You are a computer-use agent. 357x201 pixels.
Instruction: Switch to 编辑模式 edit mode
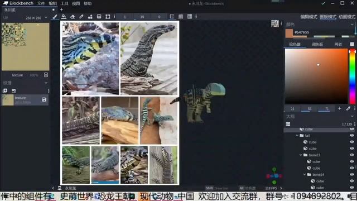pyautogui.click(x=308, y=17)
